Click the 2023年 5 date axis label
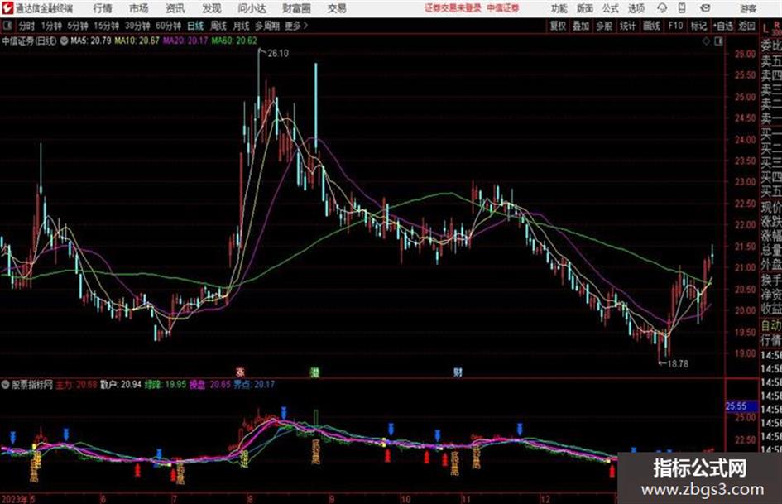The image size is (782, 504). pyautogui.click(x=18, y=498)
